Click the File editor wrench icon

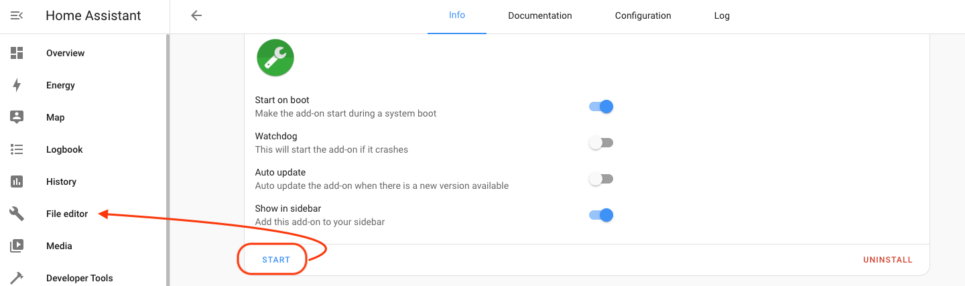tap(17, 214)
